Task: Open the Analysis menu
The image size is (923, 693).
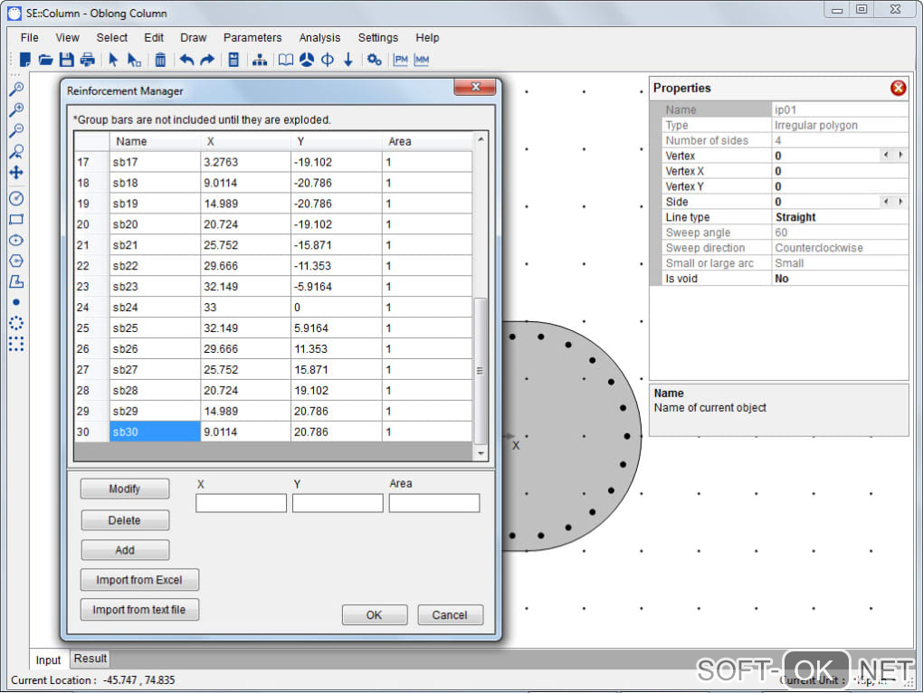Action: (319, 38)
